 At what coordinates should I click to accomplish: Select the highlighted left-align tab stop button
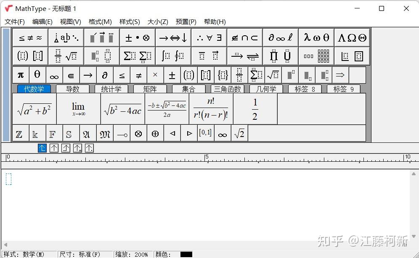tap(42, 148)
